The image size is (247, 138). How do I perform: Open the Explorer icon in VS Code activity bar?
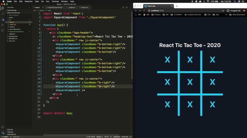click(x=3, y=8)
